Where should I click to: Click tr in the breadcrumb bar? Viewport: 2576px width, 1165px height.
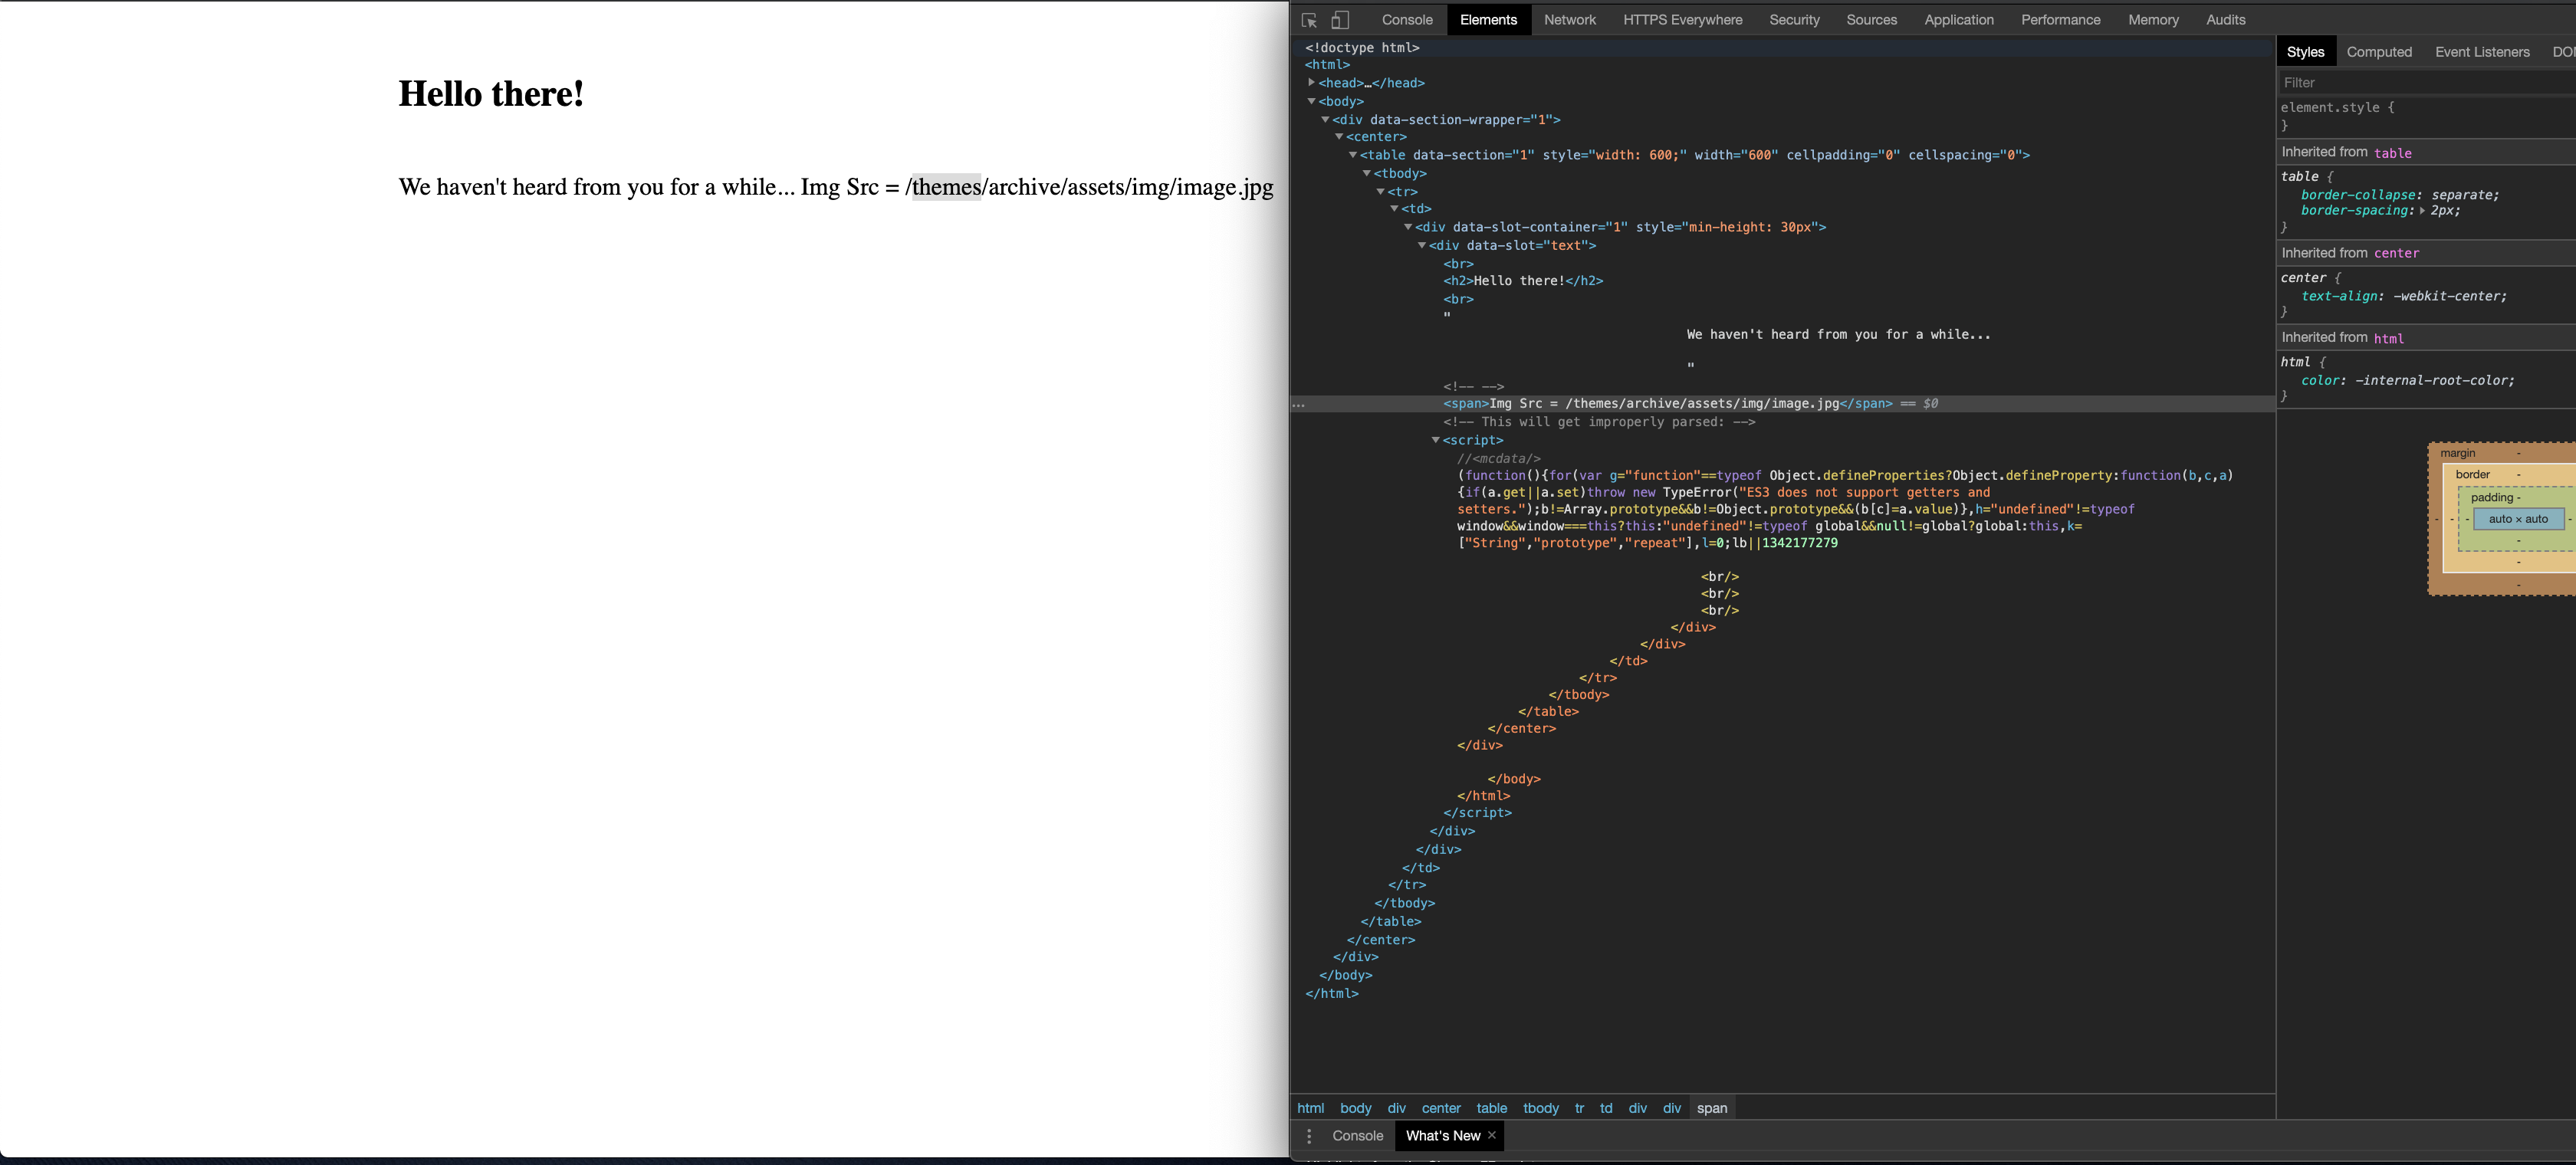point(1579,1108)
